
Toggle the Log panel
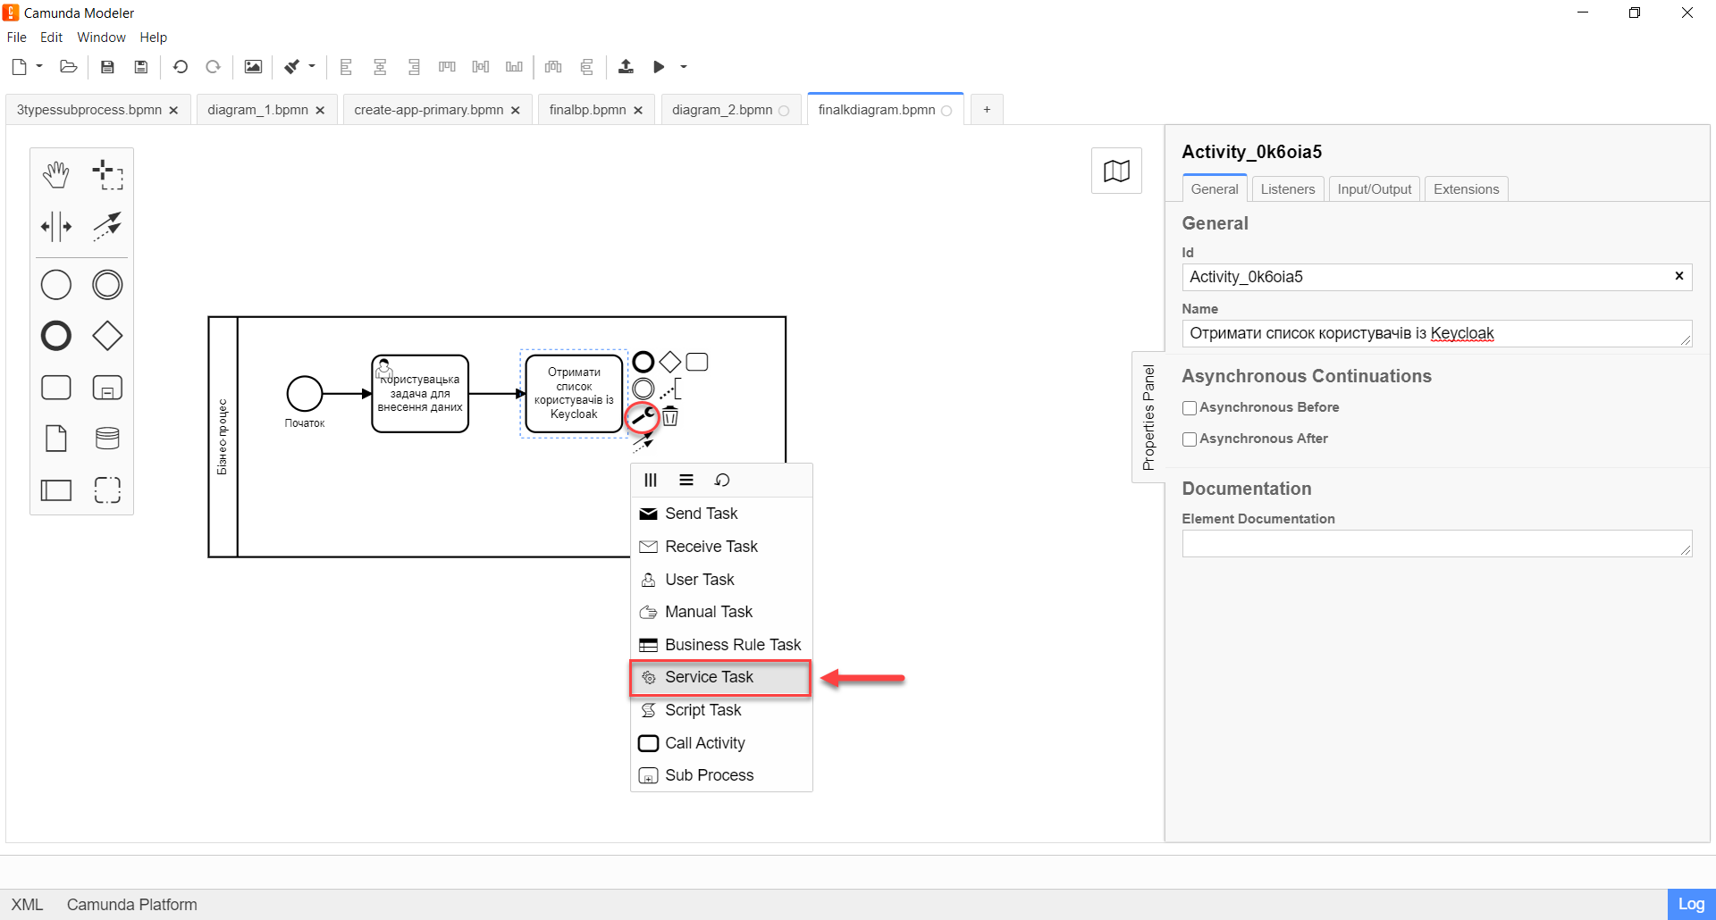(x=1691, y=904)
